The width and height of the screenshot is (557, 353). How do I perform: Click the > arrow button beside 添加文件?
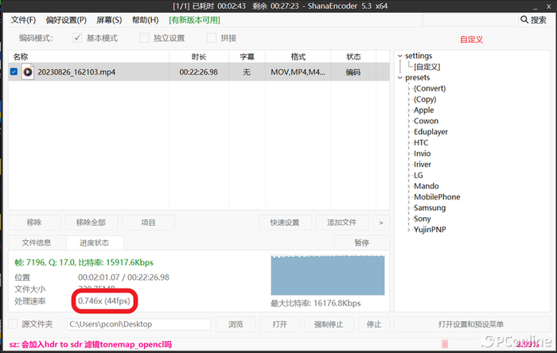tap(381, 223)
